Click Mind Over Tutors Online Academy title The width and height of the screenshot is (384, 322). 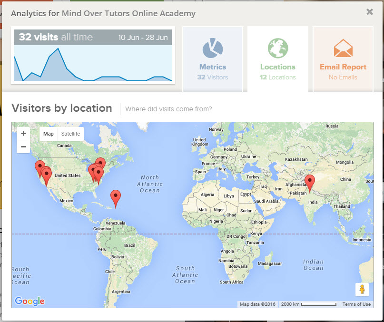tap(128, 13)
